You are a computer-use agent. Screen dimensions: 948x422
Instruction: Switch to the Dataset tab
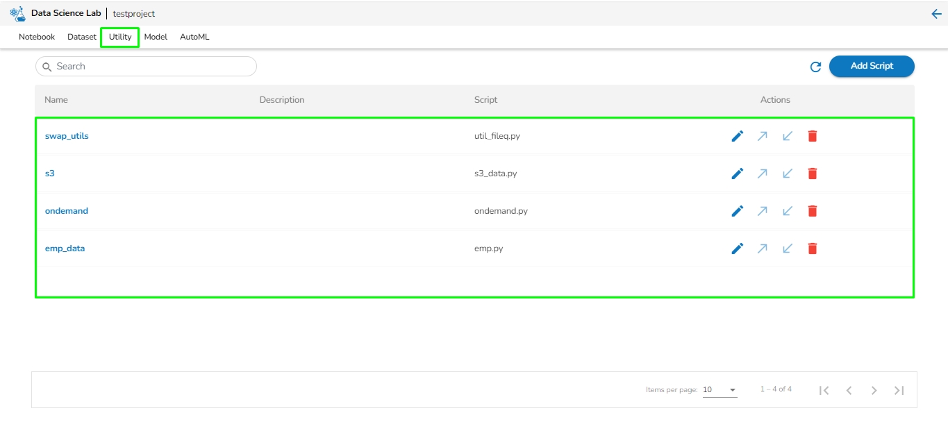pos(82,37)
